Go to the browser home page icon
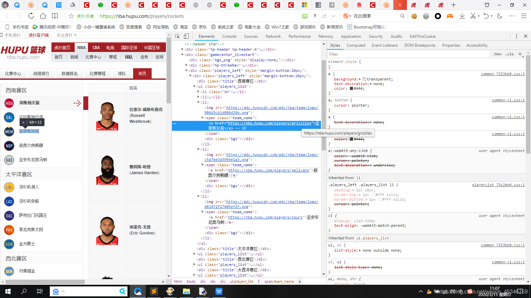The width and height of the screenshot is (531, 298). tap(43, 16)
